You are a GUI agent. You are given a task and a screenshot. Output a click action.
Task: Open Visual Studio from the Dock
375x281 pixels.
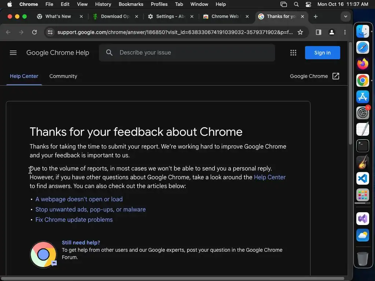363,218
